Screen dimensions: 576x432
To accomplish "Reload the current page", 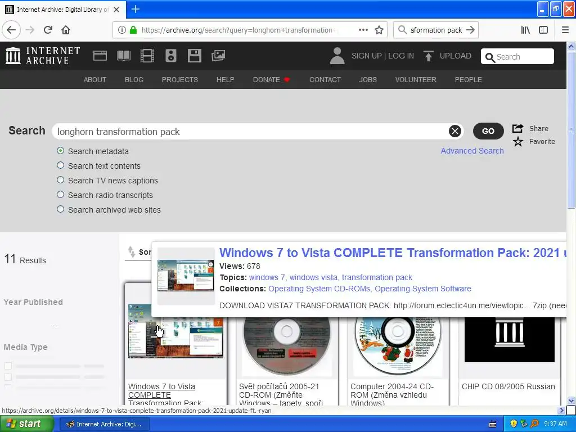I will point(48,30).
